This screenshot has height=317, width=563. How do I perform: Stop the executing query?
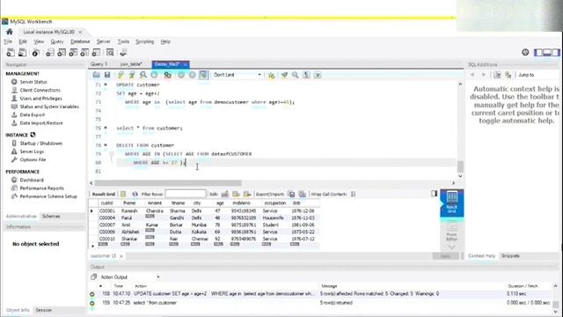tap(154, 75)
